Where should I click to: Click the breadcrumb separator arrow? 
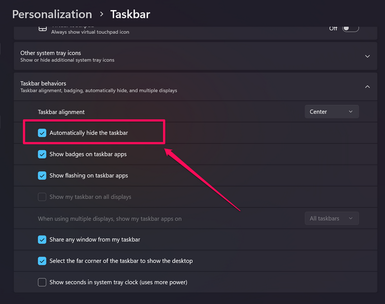point(102,15)
